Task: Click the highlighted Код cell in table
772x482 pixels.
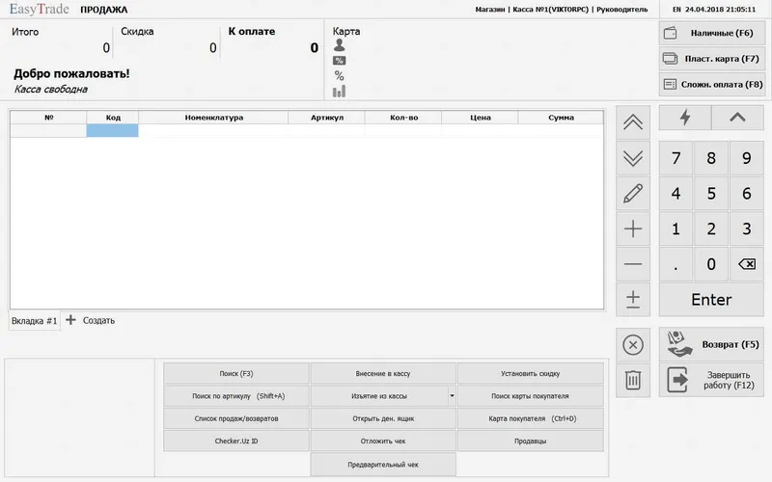Action: click(x=112, y=130)
